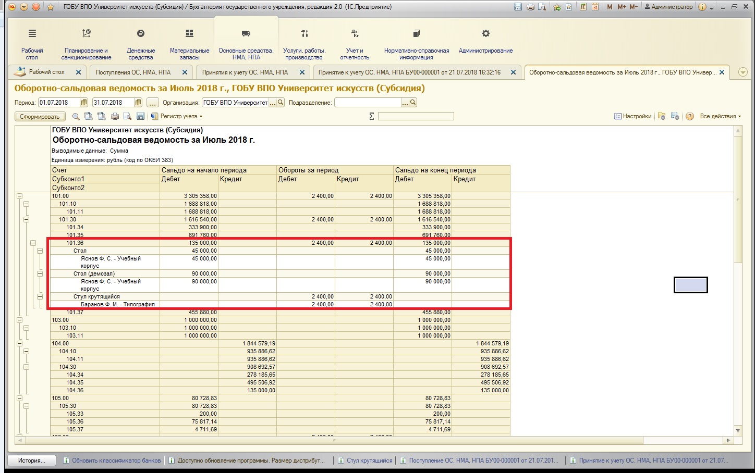Click the print icon in report toolbar
The image size is (755, 473).
point(115,116)
